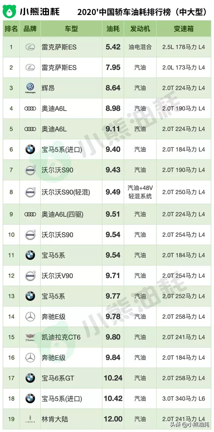
Task: Click the 发动机 column header
Action: [140, 29]
